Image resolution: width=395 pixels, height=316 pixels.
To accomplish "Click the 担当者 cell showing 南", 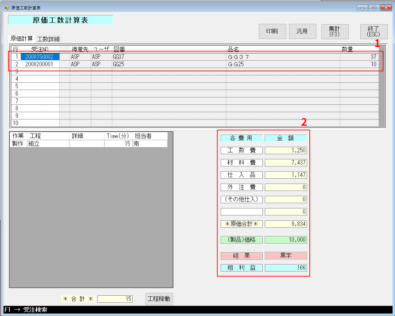I will click(150, 143).
